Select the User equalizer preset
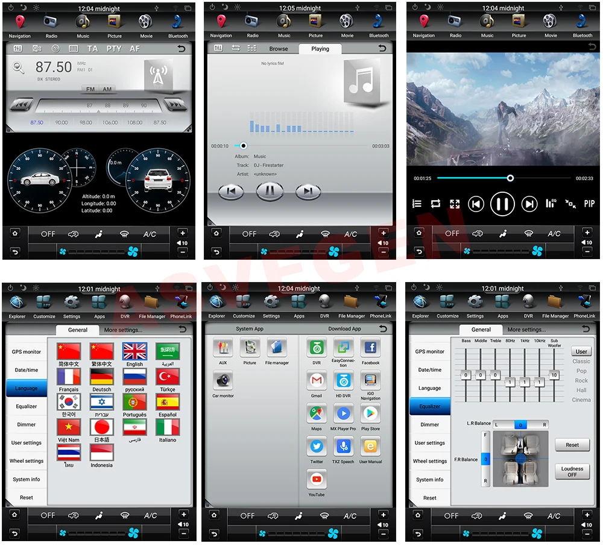The height and width of the screenshot is (552, 603). pyautogui.click(x=581, y=351)
